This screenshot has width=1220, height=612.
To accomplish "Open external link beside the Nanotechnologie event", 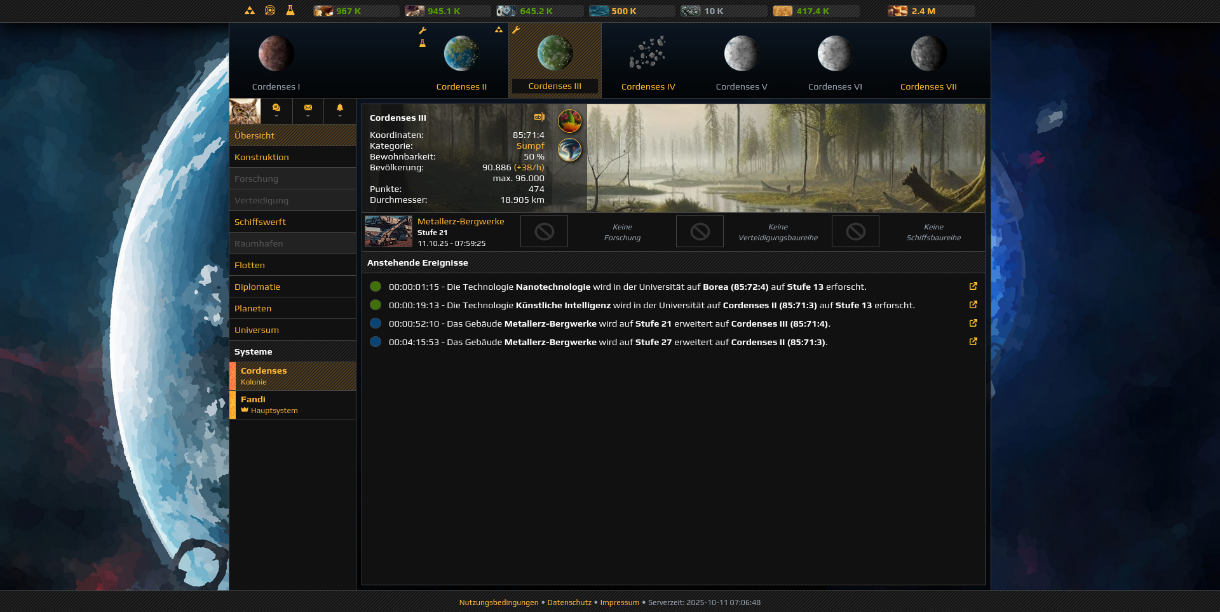I will [973, 287].
